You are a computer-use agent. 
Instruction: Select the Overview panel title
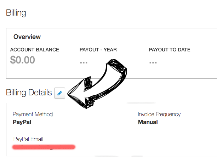click(x=27, y=37)
